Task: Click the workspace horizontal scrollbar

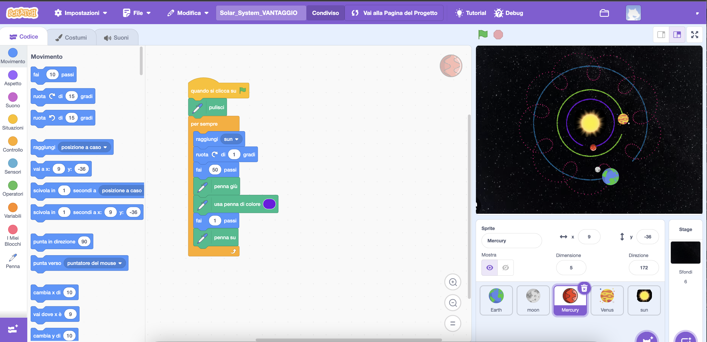Action: point(349,340)
